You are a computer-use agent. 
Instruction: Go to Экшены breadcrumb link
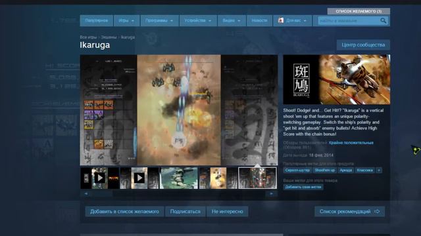[x=109, y=37]
